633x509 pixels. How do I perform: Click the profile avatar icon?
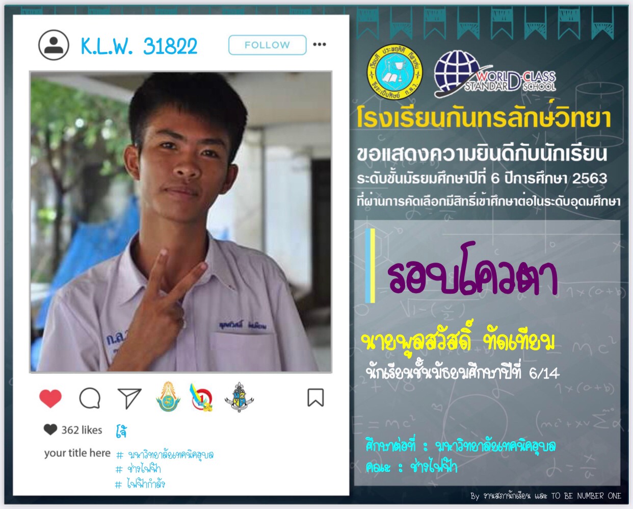tap(54, 45)
